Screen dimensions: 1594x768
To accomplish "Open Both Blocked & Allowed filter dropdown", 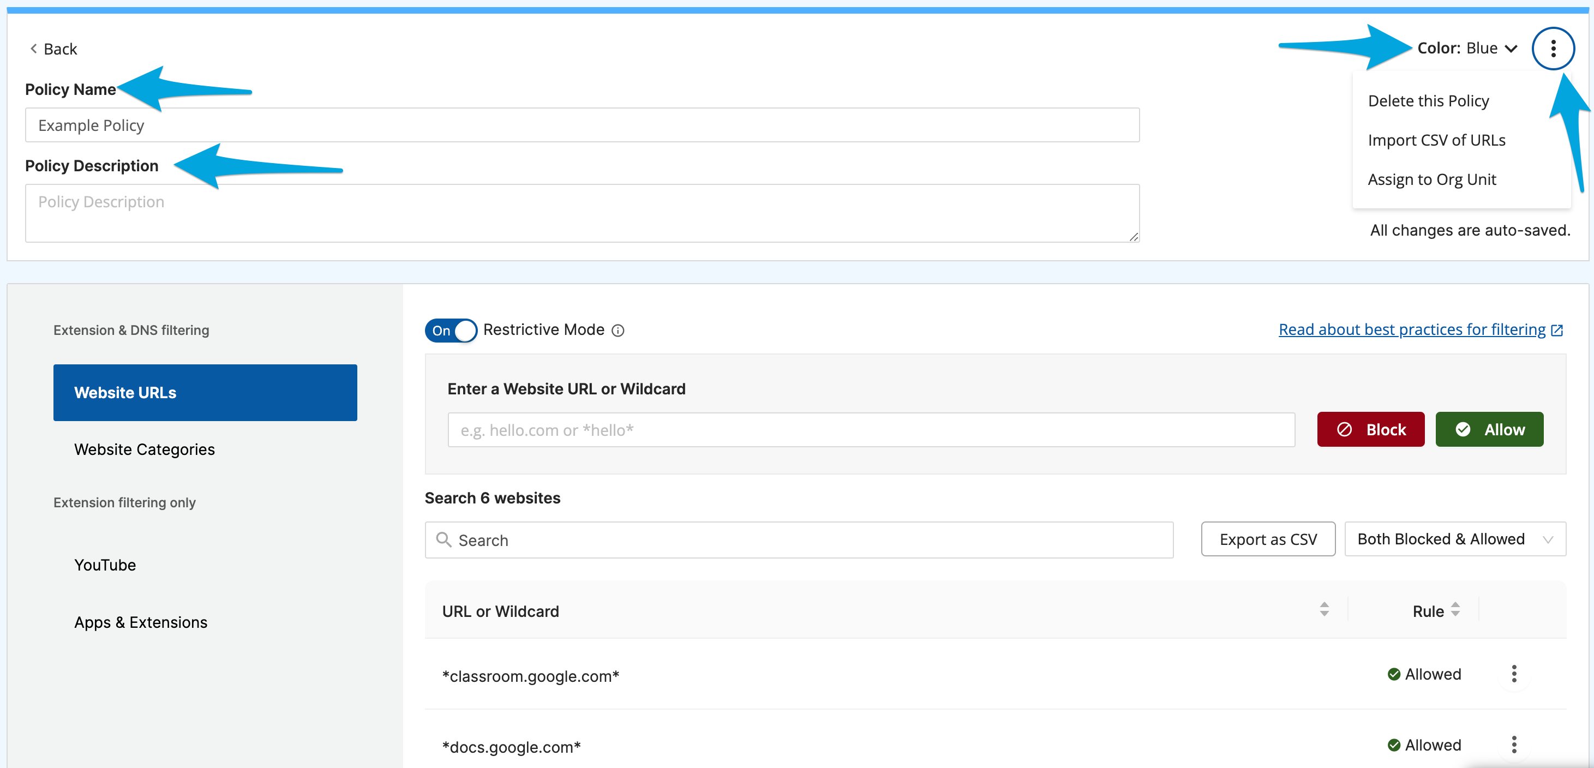I will [x=1455, y=539].
